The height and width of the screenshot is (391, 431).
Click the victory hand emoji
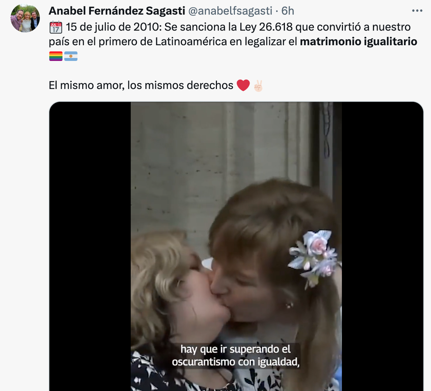(x=258, y=85)
